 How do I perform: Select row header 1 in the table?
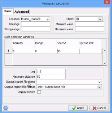[x=9, y=51]
